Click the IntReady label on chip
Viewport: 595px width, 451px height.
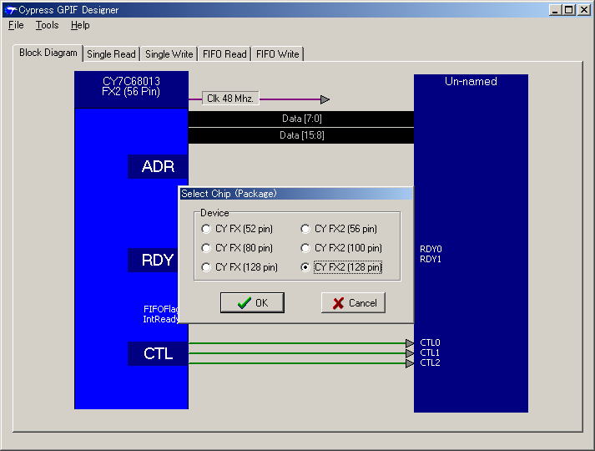(161, 319)
